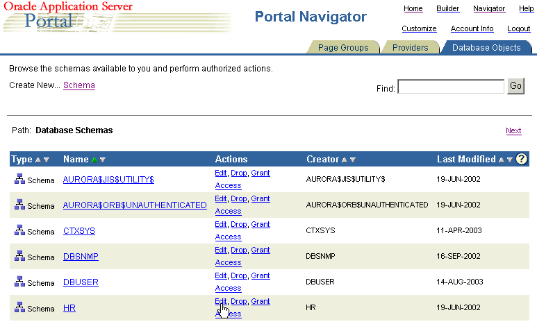
Task: Open the AURORA$ORB$UNAUTHENTICATED schema link
Action: coord(135,205)
